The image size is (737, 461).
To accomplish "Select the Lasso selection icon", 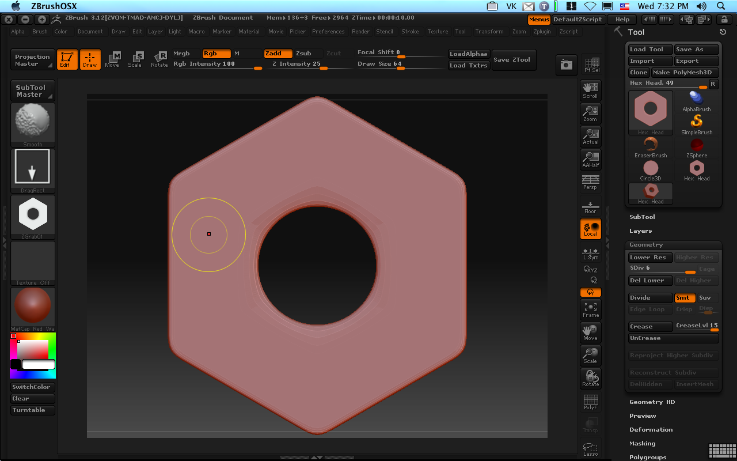I will (x=590, y=449).
